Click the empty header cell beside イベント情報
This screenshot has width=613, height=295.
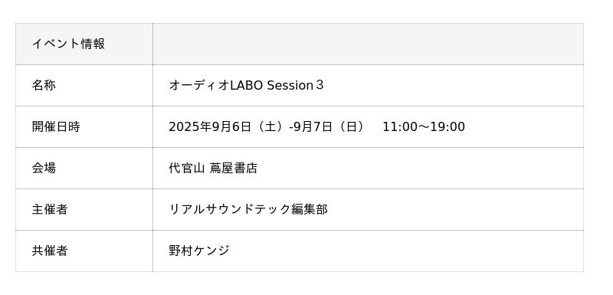pyautogui.click(x=368, y=44)
